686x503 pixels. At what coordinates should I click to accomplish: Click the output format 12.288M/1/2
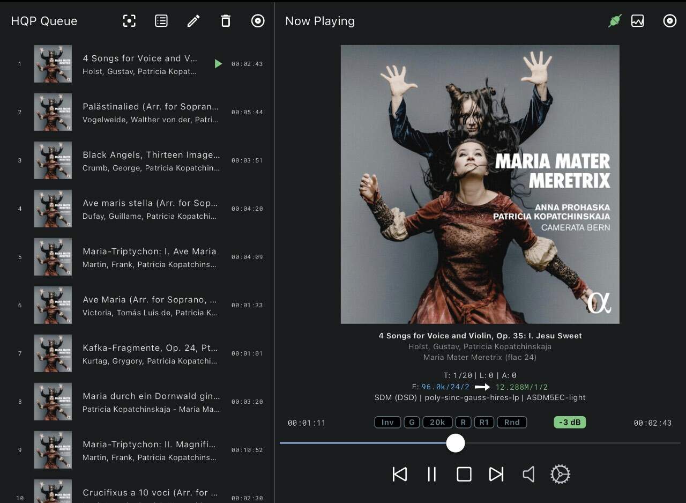521,387
